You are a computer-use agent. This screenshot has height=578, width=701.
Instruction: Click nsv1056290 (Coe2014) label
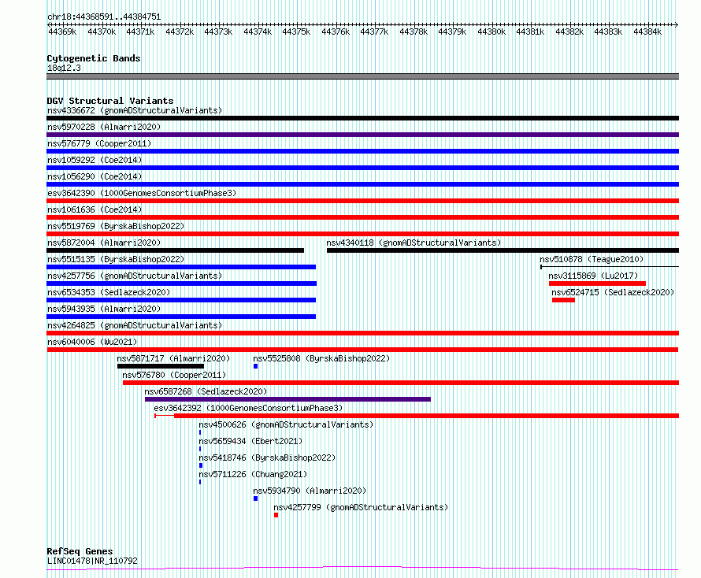[95, 176]
